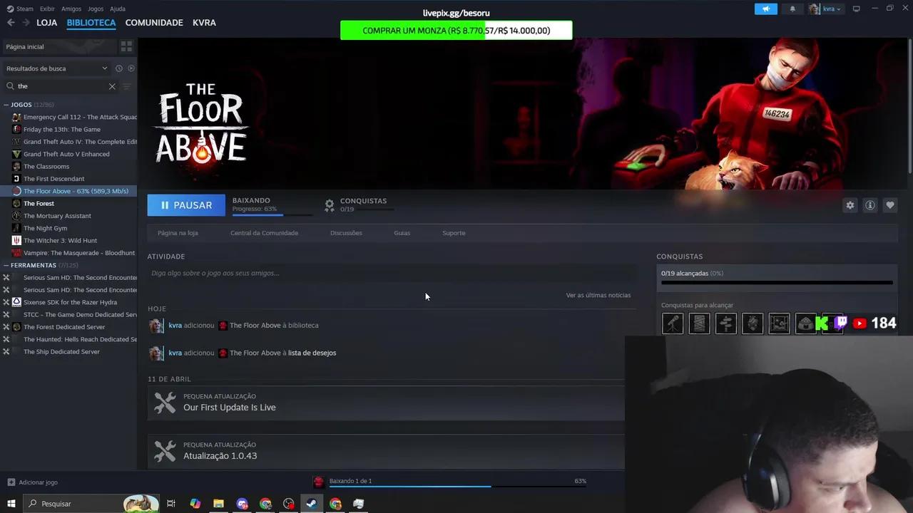Image resolution: width=913 pixels, height=513 pixels.
Task: Select the signpost achievement icon
Action: pyautogui.click(x=725, y=323)
